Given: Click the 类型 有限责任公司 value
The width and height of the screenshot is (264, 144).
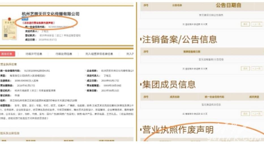Looking at the screenshot, I should [x=27, y=76].
